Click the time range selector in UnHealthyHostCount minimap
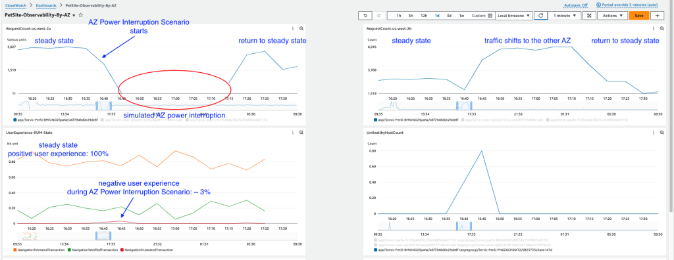This screenshot has height=260, width=674. click(464, 225)
